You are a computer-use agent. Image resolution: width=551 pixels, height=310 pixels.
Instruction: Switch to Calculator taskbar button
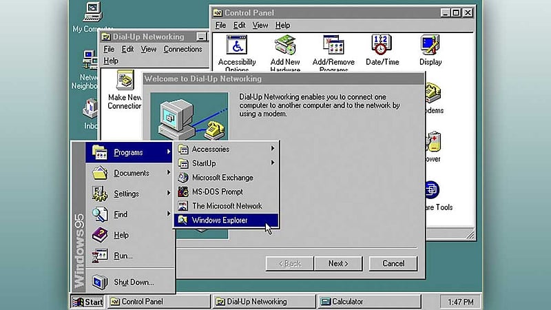(x=369, y=302)
